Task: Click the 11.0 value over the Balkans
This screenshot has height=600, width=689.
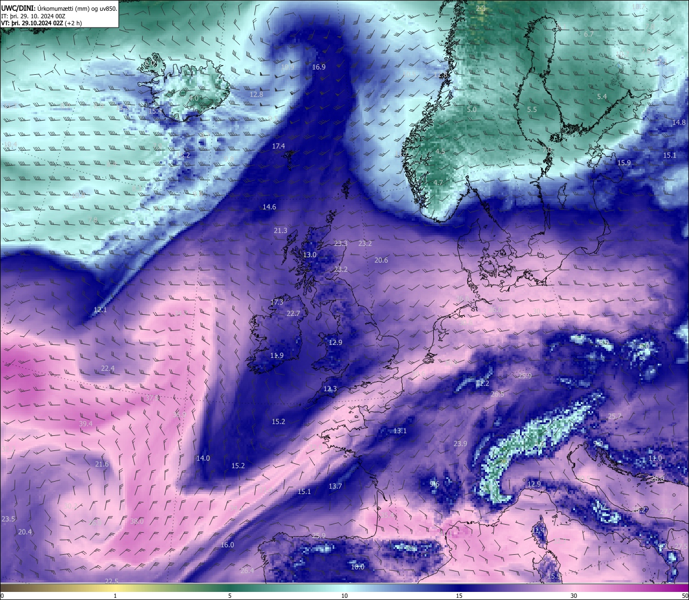Action: coord(655,458)
